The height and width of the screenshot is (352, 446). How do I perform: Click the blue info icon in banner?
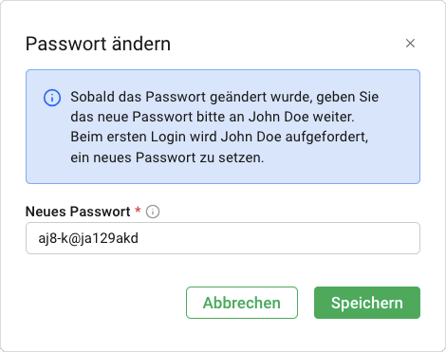52,98
